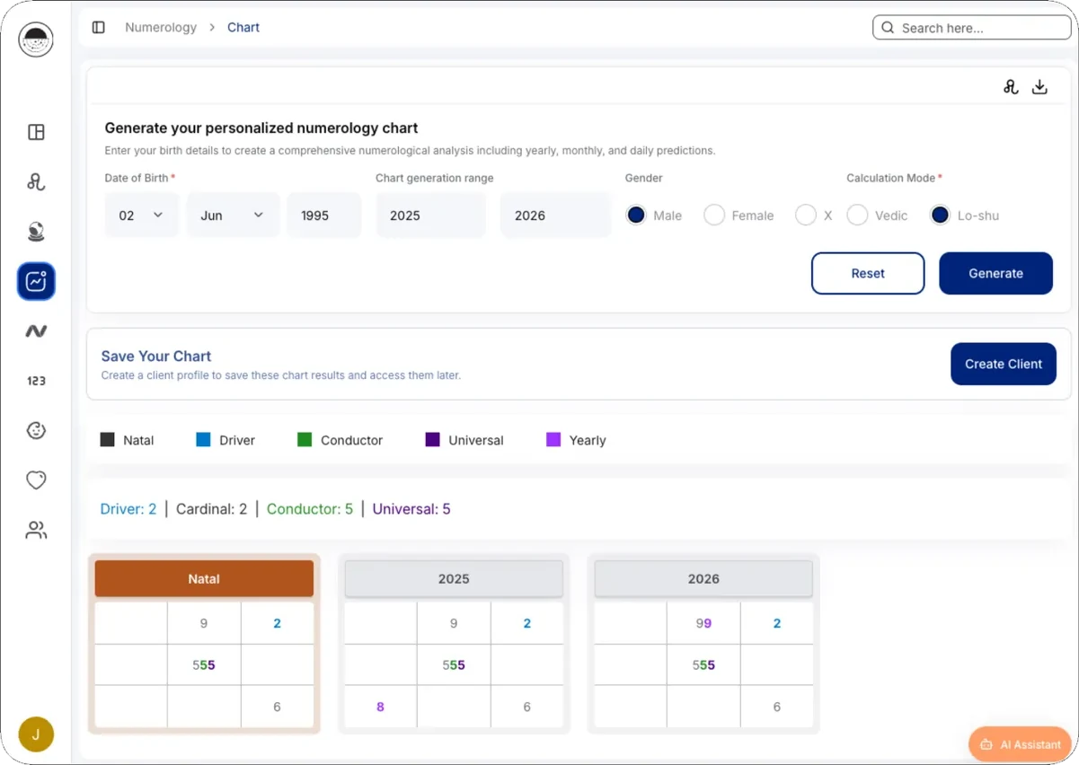Screen dimensions: 1079x765
Task: Click the Yearly legend purple swatch
Action: (x=553, y=440)
